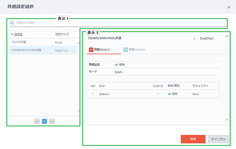
Task: Click the セキュリティ column header
Action: [200, 86]
